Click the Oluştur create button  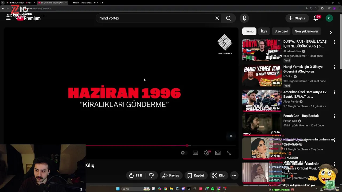pos(297,18)
